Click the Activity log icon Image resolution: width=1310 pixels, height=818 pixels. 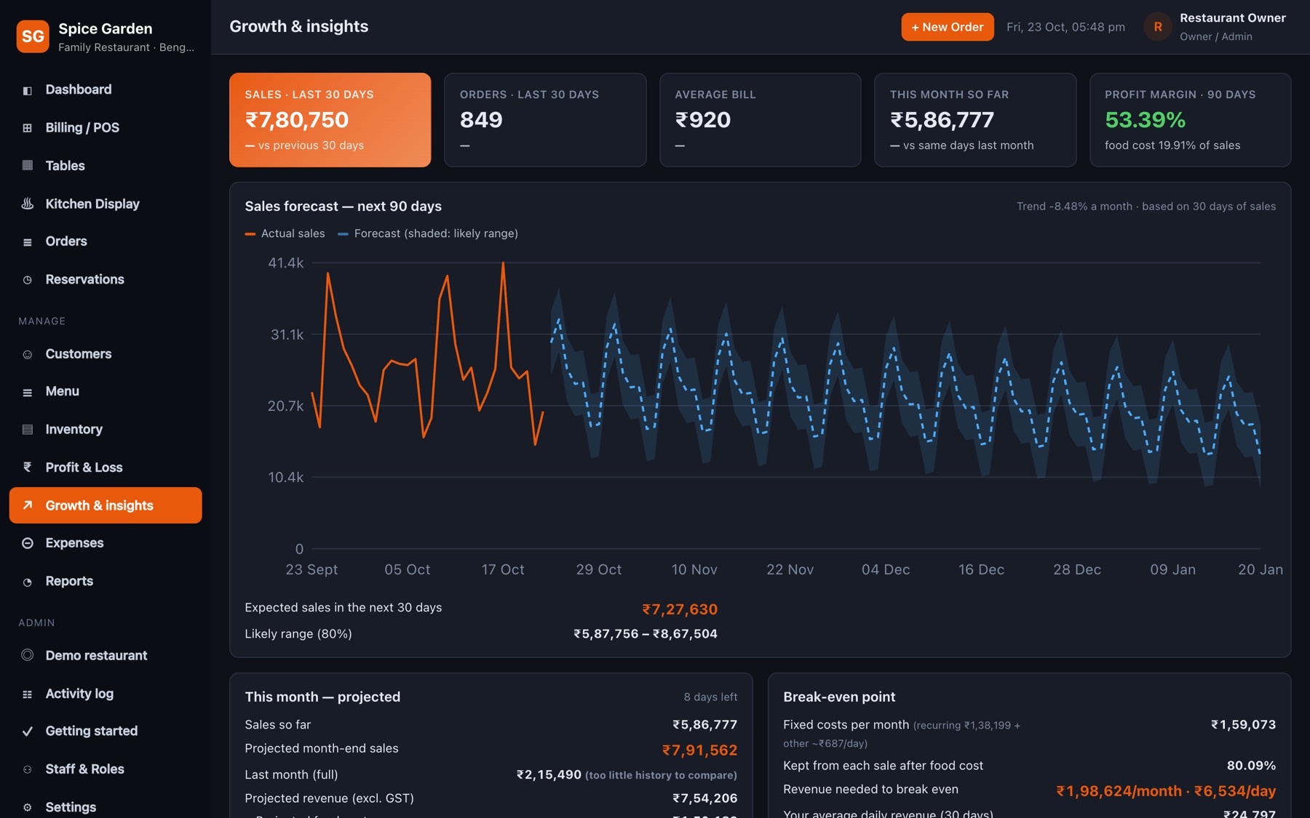[x=28, y=694]
